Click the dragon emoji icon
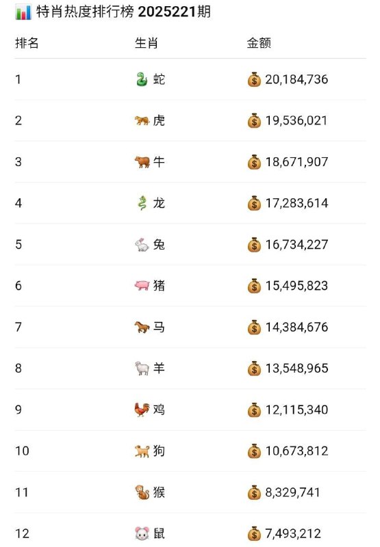Image resolution: width=380 pixels, height=547 pixels. click(x=142, y=203)
